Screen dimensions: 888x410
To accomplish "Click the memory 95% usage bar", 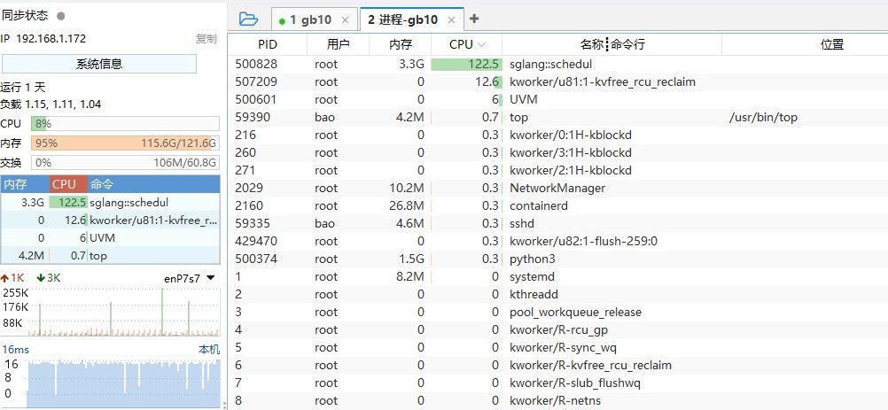I will pyautogui.click(x=125, y=143).
